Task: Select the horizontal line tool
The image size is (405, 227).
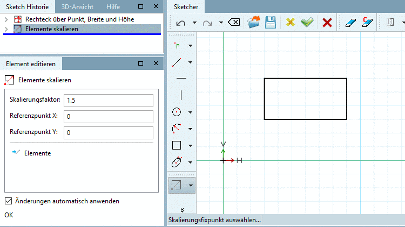Action: click(181, 78)
